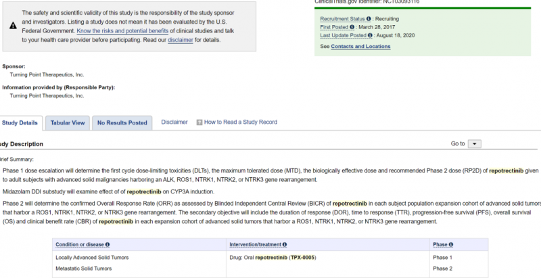Select the Study Details tab

point(20,123)
